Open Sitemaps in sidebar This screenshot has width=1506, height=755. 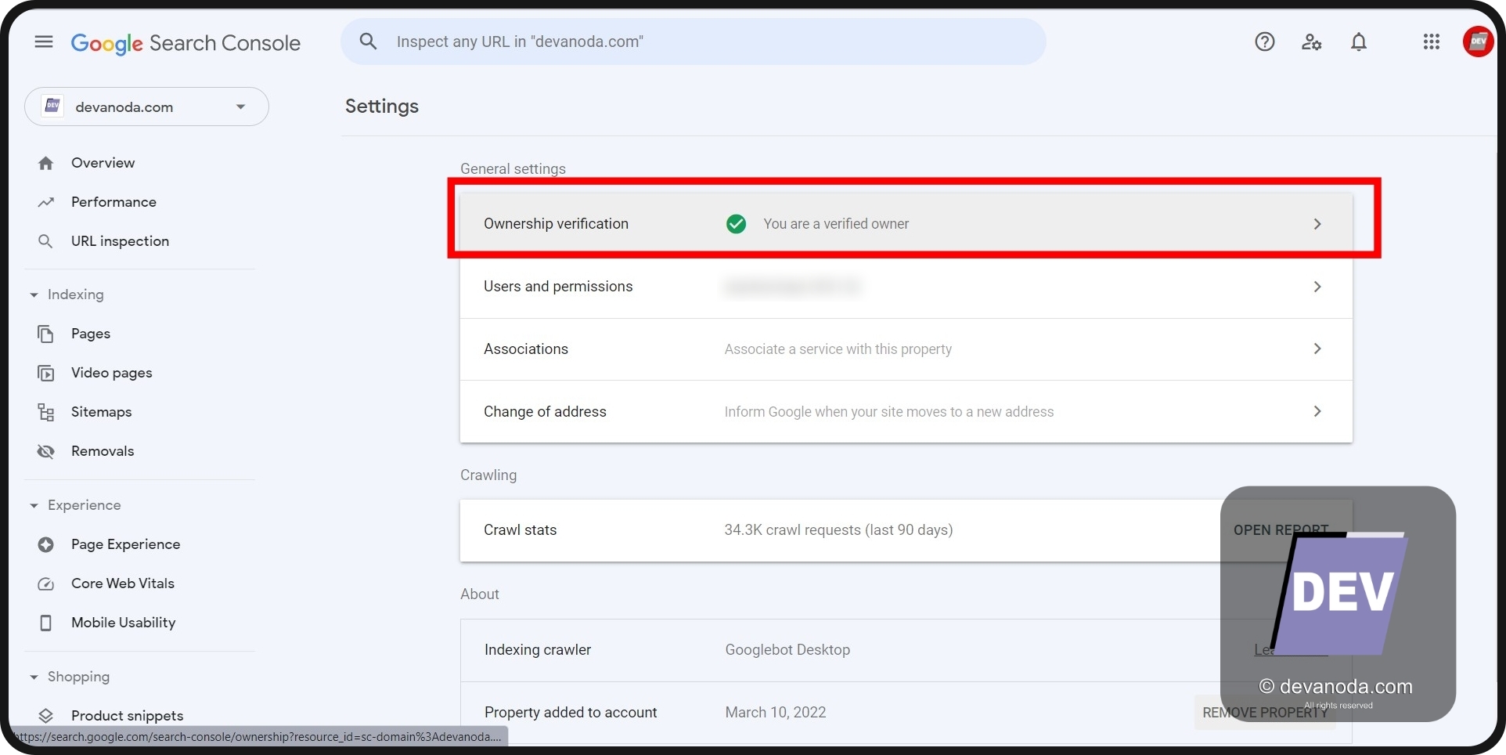[101, 412]
